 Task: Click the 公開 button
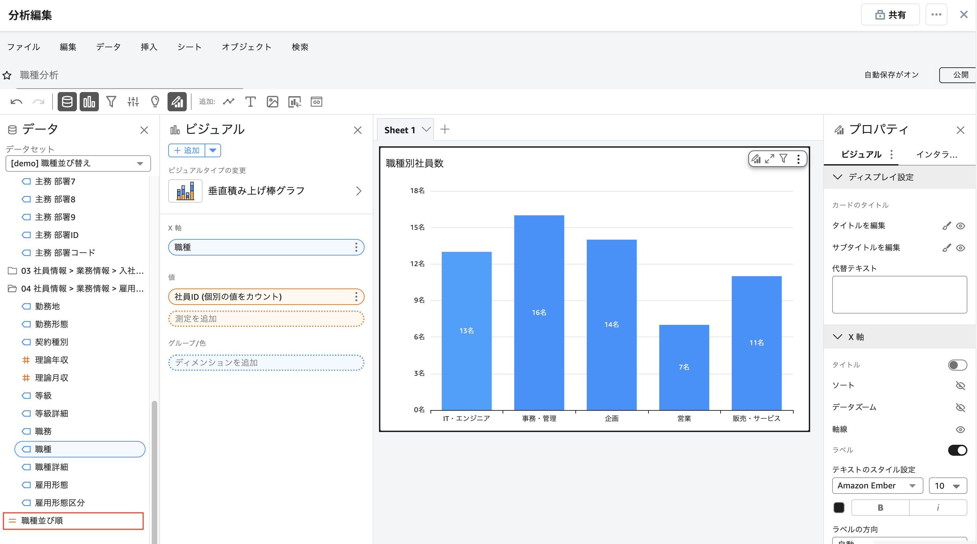960,75
